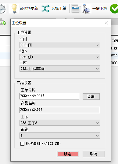118x164 pixels.
Task: Click the green plus add icon
Action: click(x=3, y=22)
